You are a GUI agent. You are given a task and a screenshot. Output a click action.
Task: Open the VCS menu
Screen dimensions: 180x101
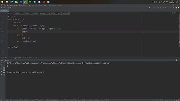click(x=36, y=5)
